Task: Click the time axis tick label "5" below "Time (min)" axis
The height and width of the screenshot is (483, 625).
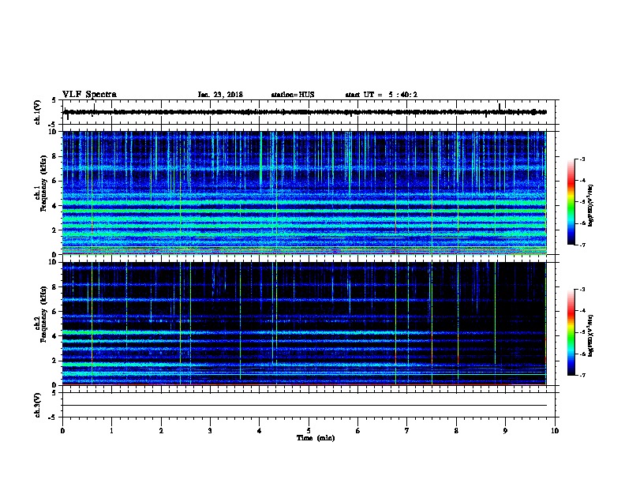Action: point(309,431)
